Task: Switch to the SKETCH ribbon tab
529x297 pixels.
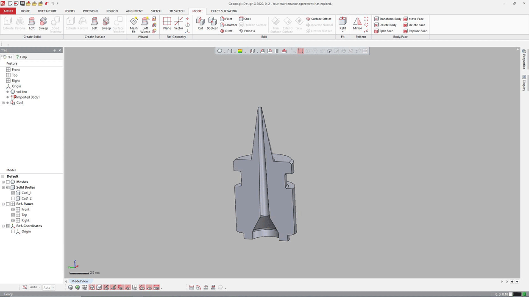Action: 156,11
